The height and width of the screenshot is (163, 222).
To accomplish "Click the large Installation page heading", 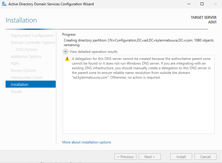I will 21,20.
